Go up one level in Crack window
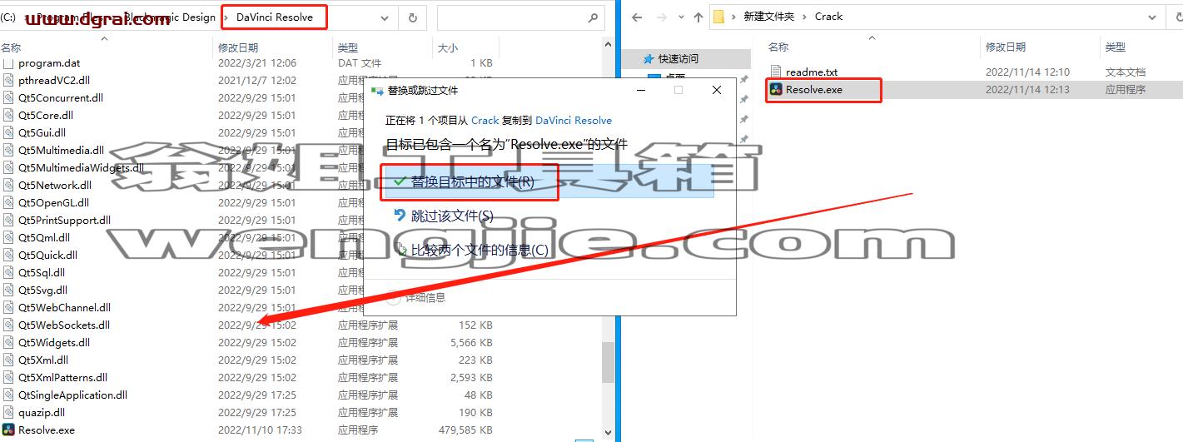 (x=698, y=17)
